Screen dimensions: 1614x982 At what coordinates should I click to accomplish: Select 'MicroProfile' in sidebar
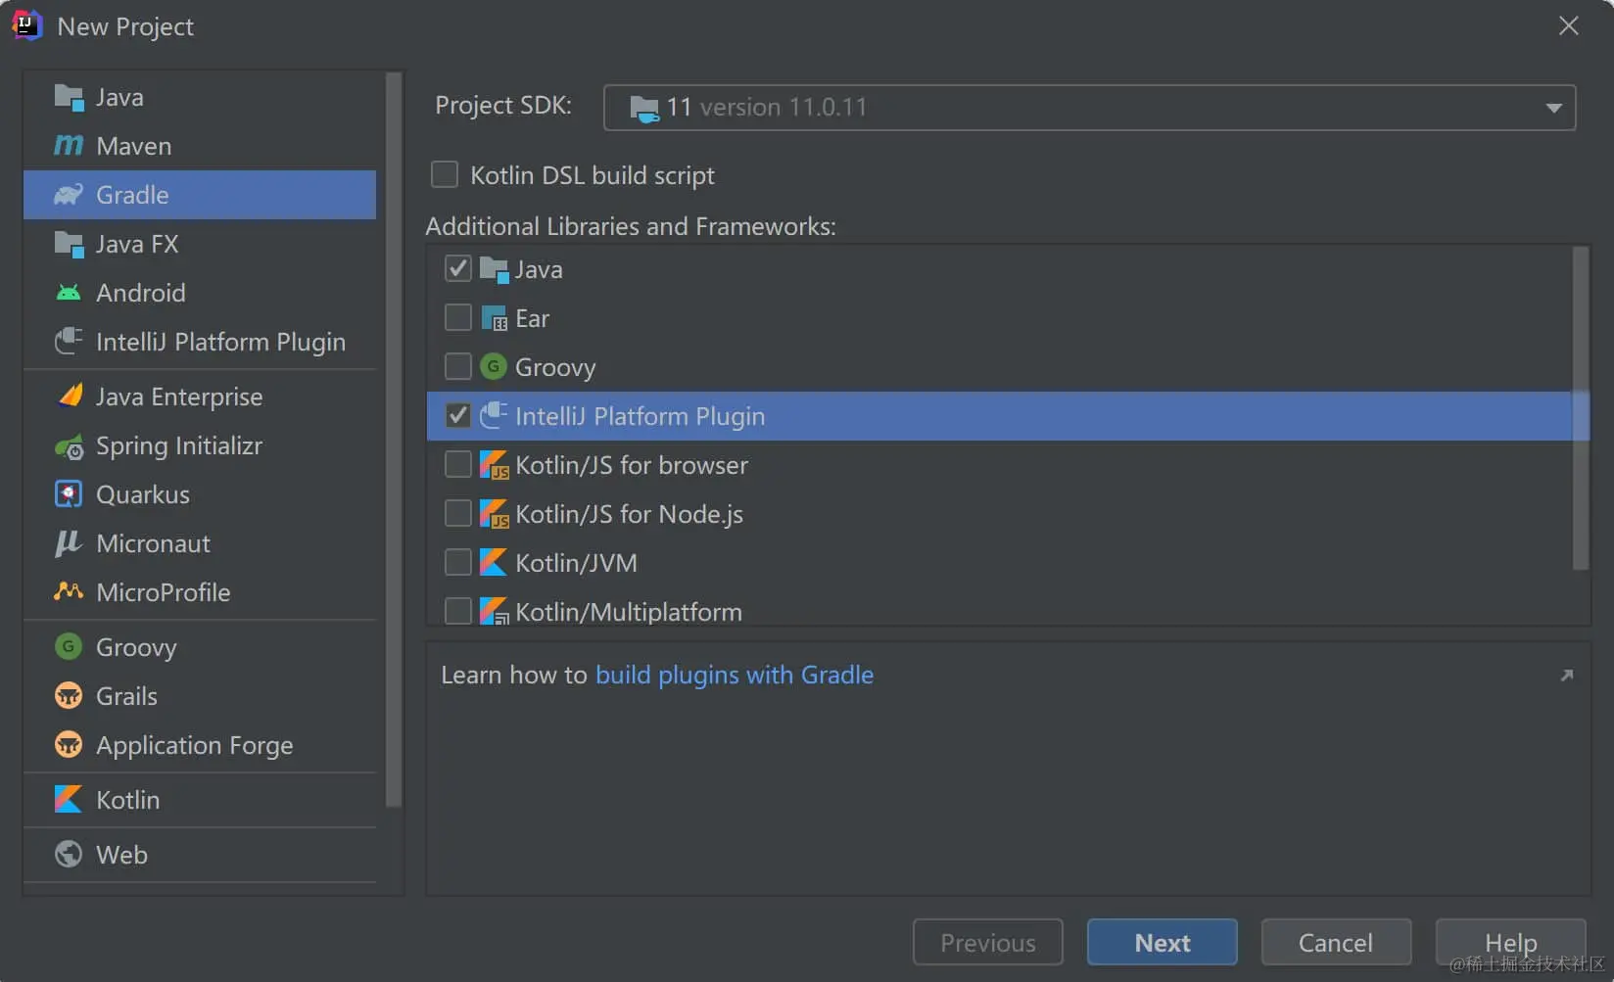pyautogui.click(x=200, y=592)
